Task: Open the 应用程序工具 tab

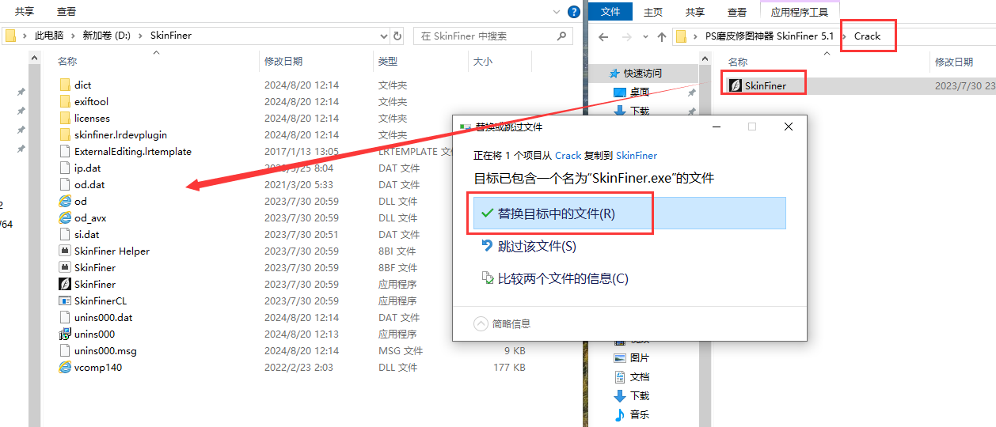Action: (x=800, y=12)
